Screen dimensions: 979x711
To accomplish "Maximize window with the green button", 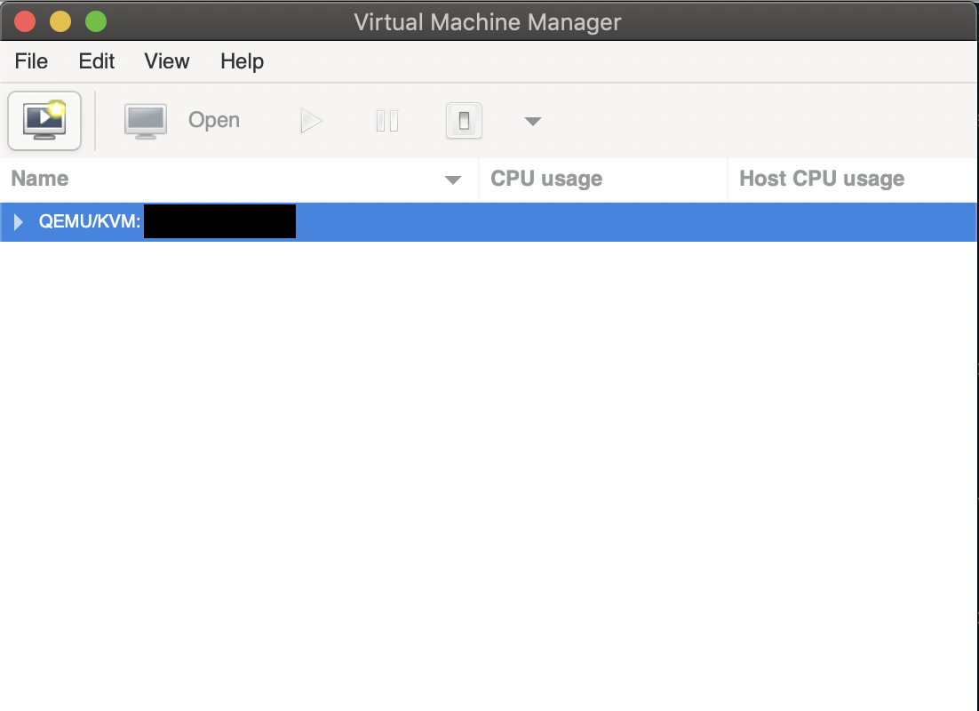I will click(x=96, y=21).
